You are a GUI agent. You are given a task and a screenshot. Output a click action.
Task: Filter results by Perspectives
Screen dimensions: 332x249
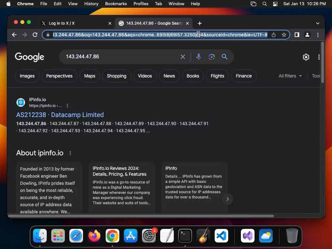click(x=59, y=76)
